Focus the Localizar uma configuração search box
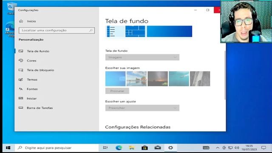272x153 pixels. (x=57, y=30)
